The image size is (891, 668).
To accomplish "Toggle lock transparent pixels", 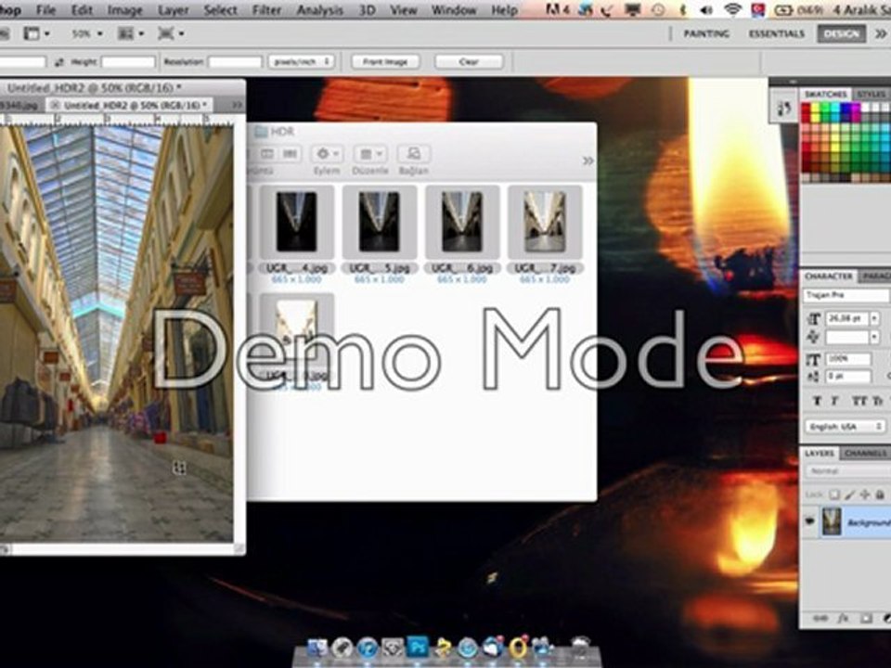I will (x=834, y=495).
